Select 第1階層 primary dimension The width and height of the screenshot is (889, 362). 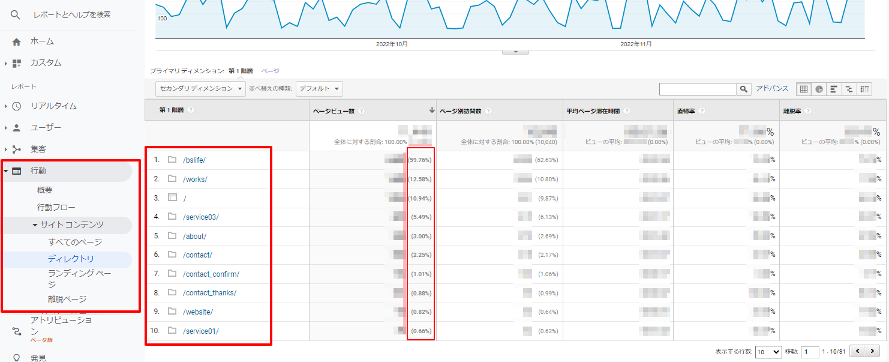click(x=241, y=71)
